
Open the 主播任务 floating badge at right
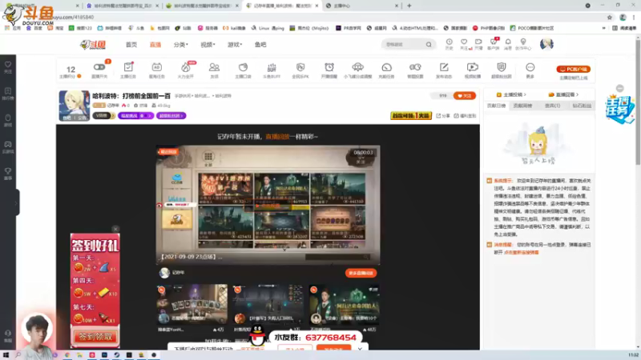[x=620, y=109]
